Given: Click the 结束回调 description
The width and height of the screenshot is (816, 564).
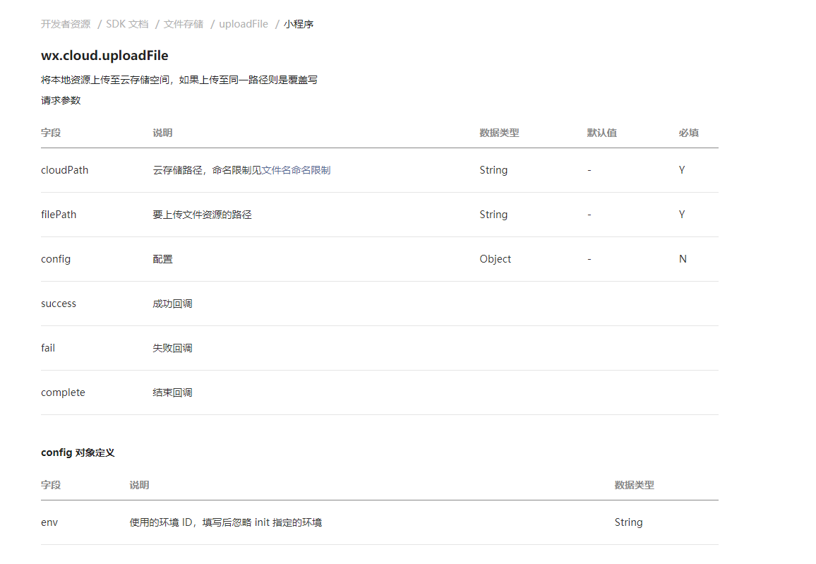Looking at the screenshot, I should point(172,392).
